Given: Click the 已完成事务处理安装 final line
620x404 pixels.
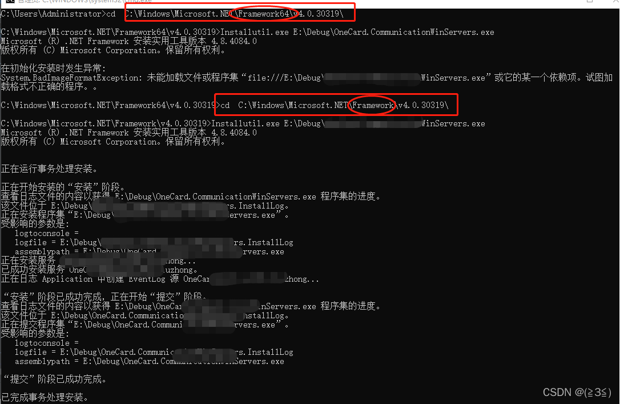Looking at the screenshot, I should click(x=45, y=397).
